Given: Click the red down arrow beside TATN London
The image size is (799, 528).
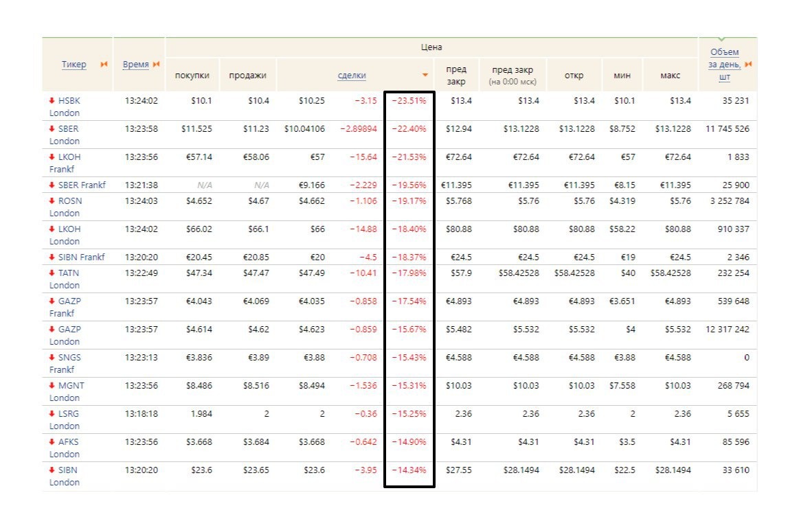Looking at the screenshot, I should pyautogui.click(x=52, y=273).
